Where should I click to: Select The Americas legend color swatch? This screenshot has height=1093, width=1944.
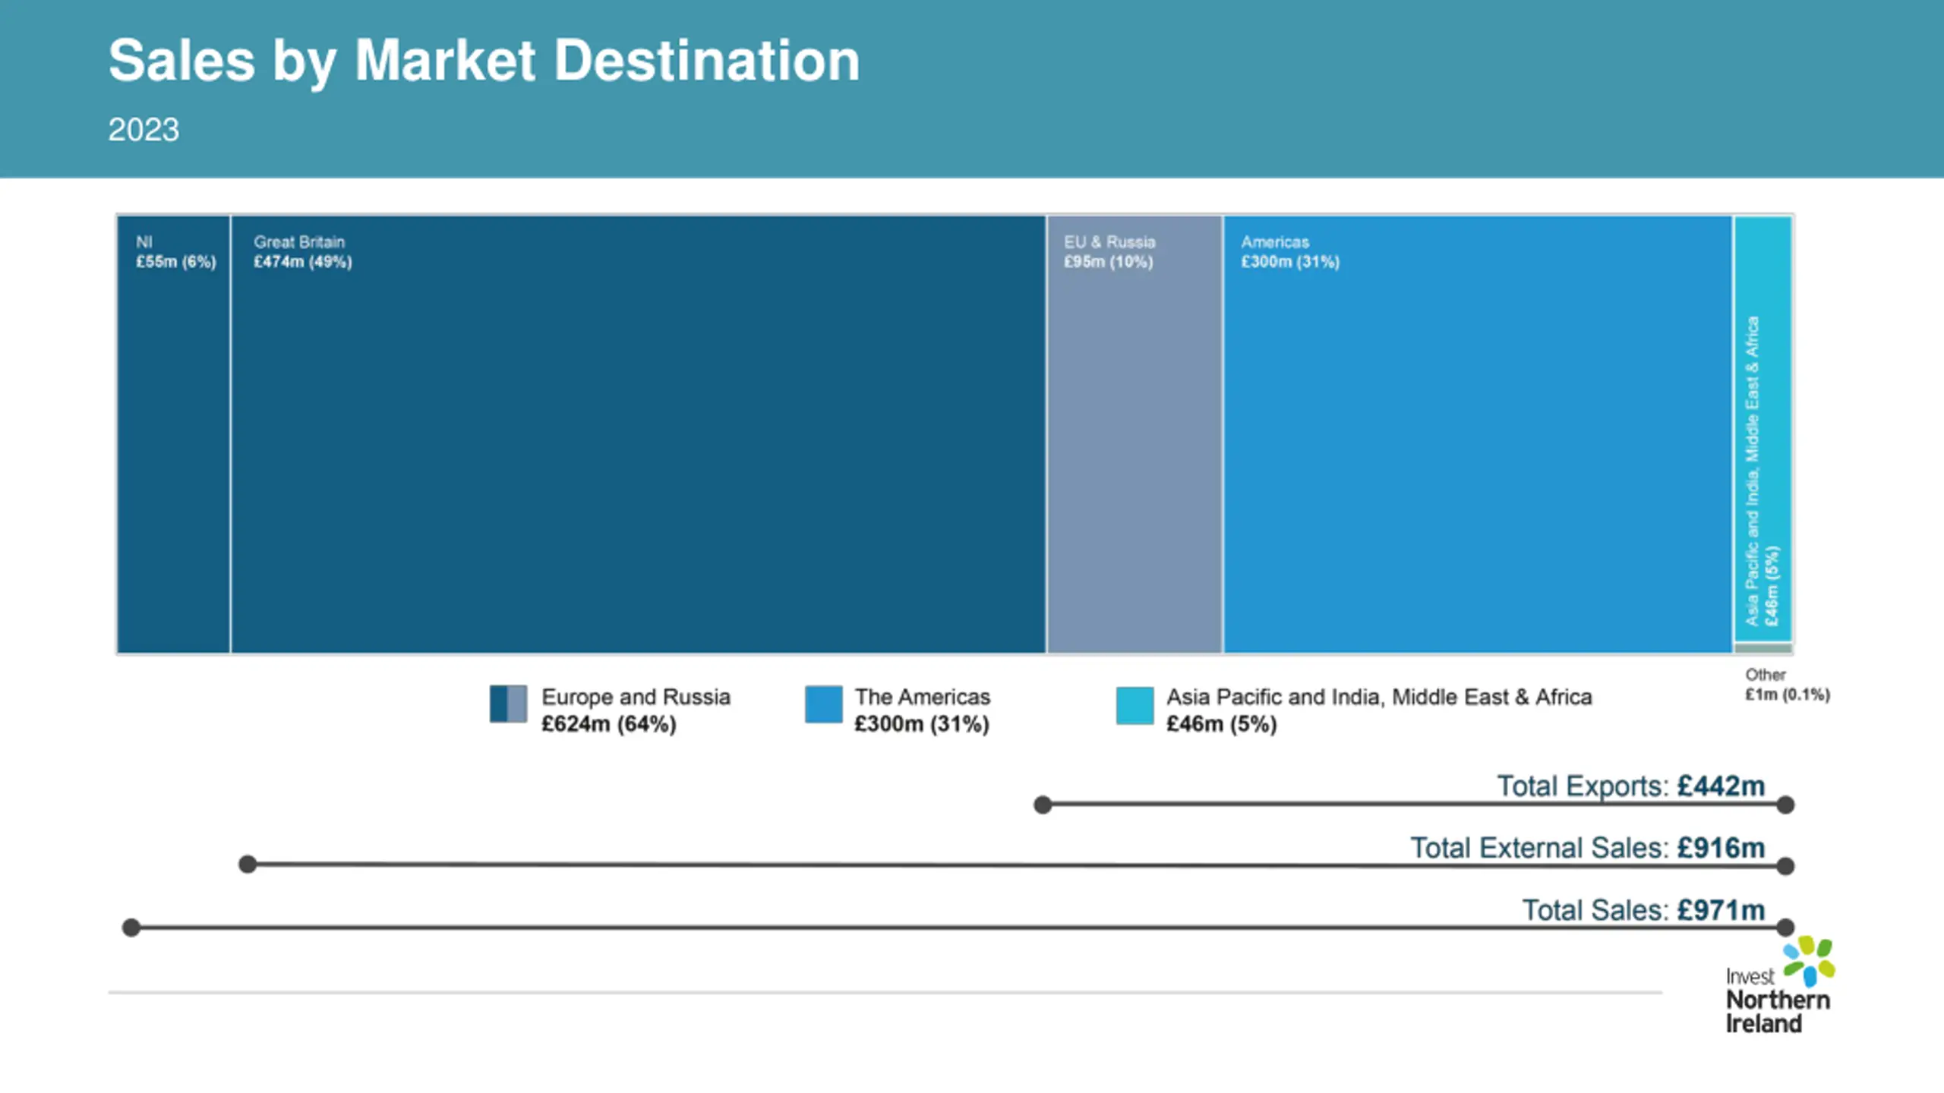823,704
